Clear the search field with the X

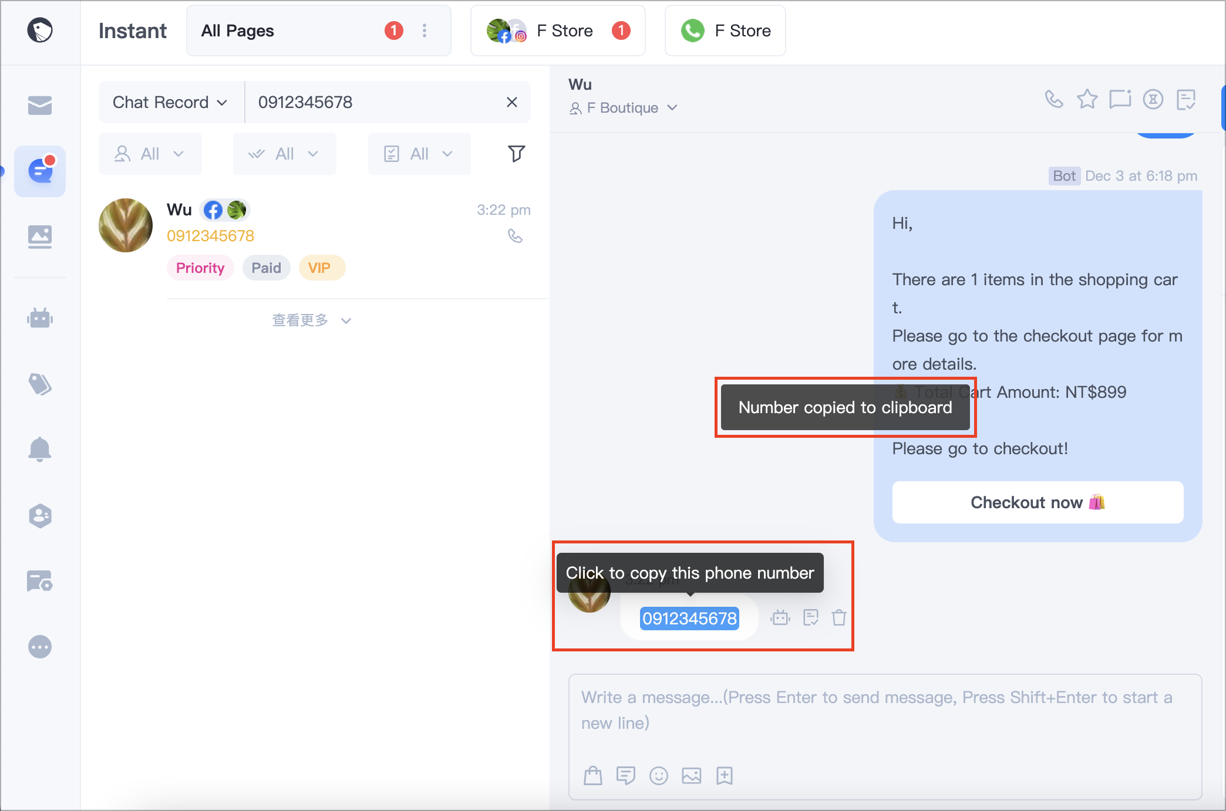(x=512, y=102)
